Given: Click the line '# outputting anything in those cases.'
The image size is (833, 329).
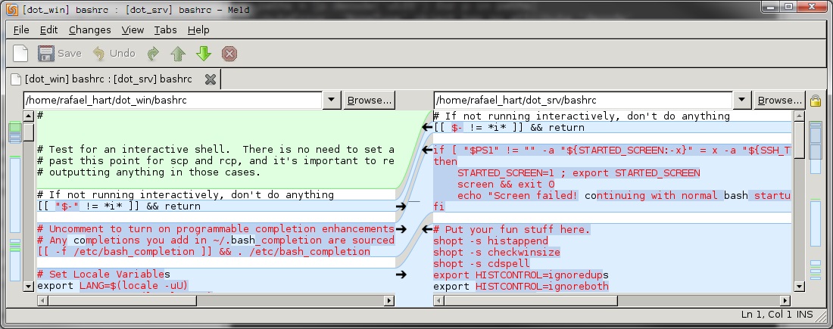Looking at the screenshot, I should (x=148, y=172).
